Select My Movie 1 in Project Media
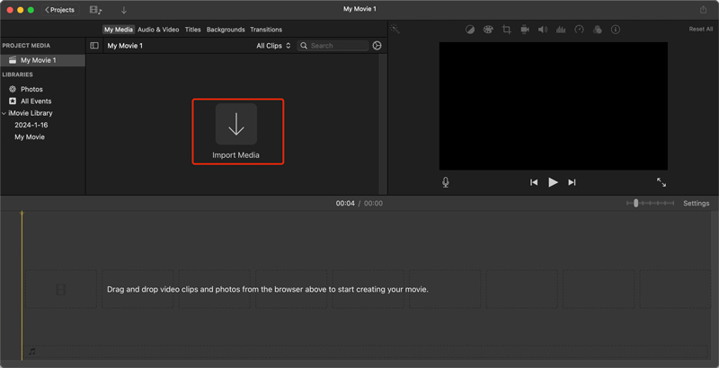719x368 pixels. pyautogui.click(x=42, y=60)
